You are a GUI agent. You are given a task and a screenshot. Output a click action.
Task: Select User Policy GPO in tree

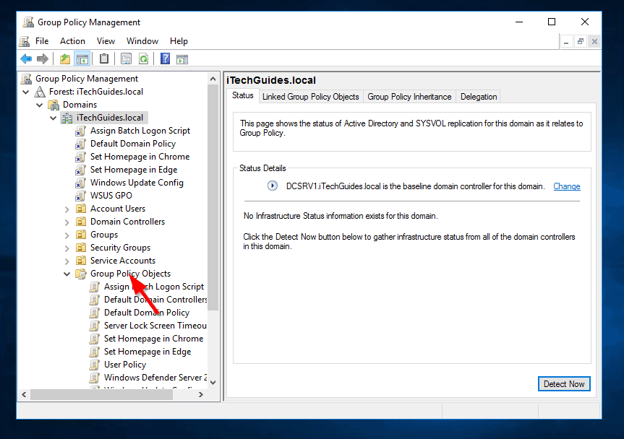tap(124, 365)
